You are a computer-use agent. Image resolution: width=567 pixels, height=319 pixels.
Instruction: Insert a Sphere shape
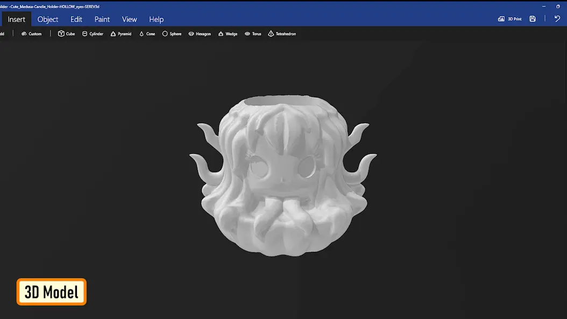[x=172, y=34]
